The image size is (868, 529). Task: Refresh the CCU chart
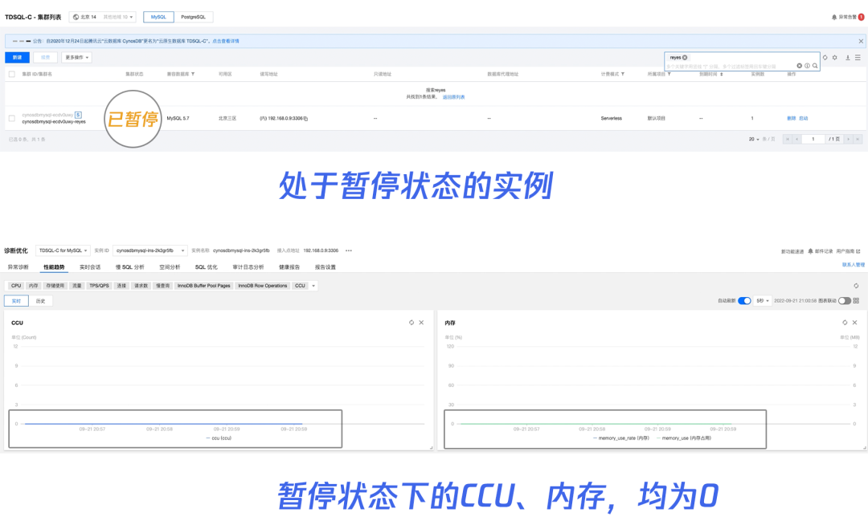pyautogui.click(x=411, y=323)
